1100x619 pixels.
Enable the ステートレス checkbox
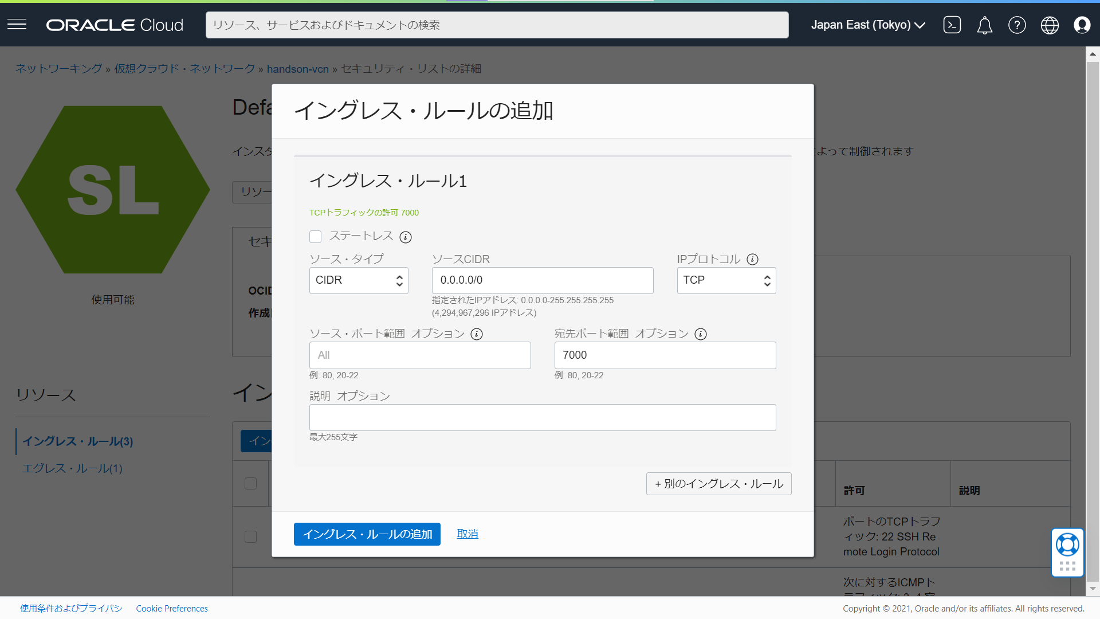pos(316,237)
